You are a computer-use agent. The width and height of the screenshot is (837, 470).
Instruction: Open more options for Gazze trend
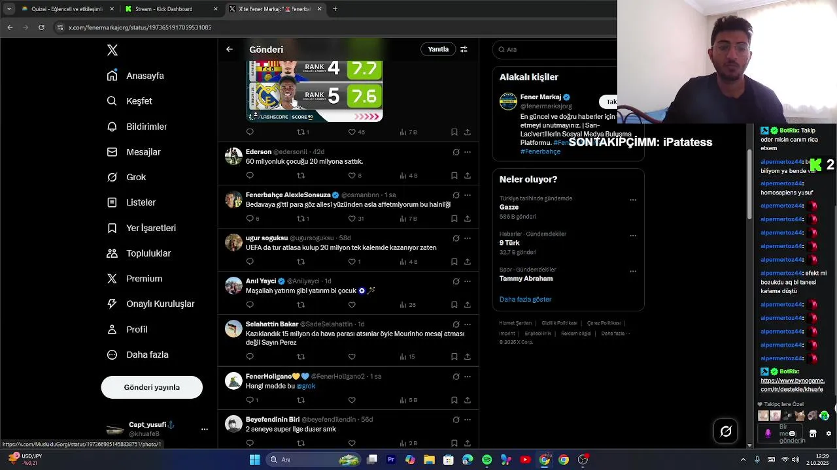633,200
